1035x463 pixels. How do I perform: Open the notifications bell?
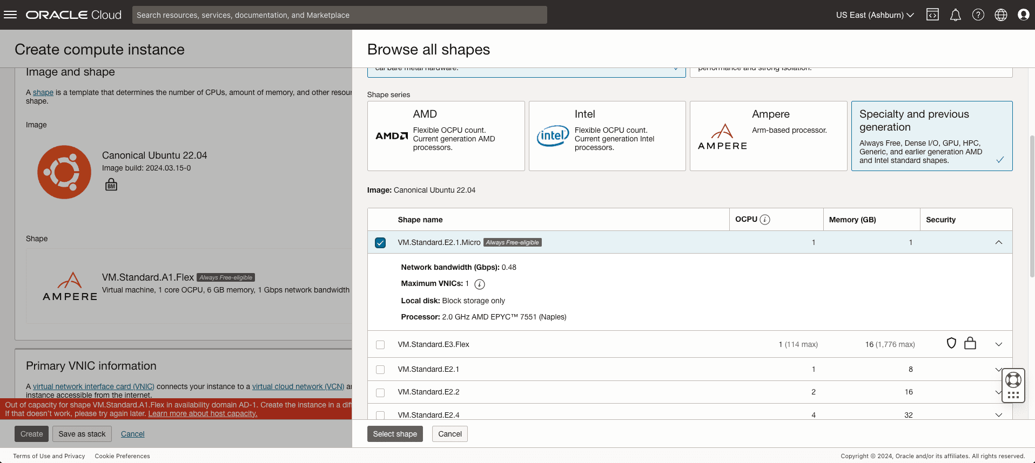coord(955,15)
